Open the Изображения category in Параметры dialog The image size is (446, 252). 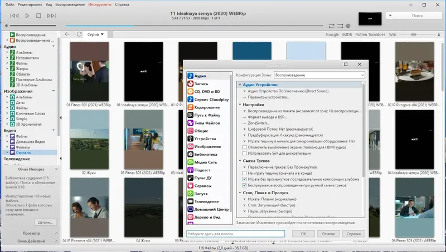(x=209, y=146)
